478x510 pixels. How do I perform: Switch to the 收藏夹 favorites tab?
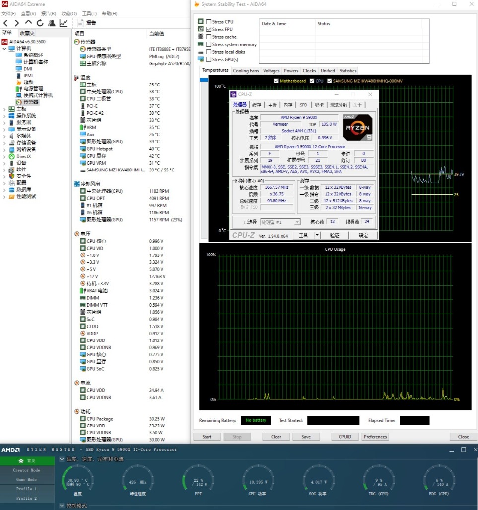click(27, 33)
